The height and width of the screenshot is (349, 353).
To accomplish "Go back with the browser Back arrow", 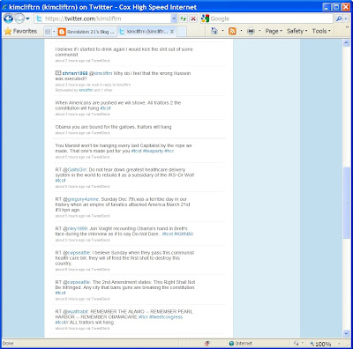I will tap(8, 19).
